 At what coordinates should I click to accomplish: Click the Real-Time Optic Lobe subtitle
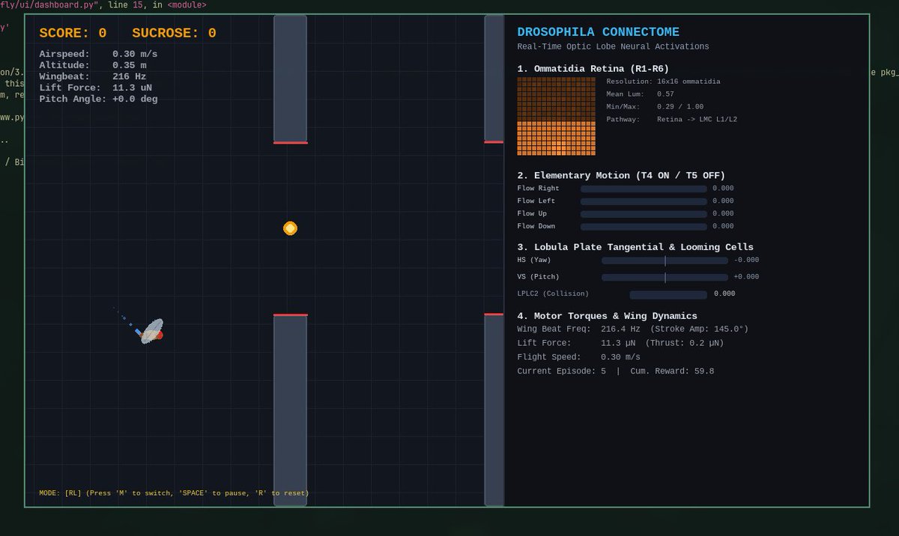click(x=613, y=46)
